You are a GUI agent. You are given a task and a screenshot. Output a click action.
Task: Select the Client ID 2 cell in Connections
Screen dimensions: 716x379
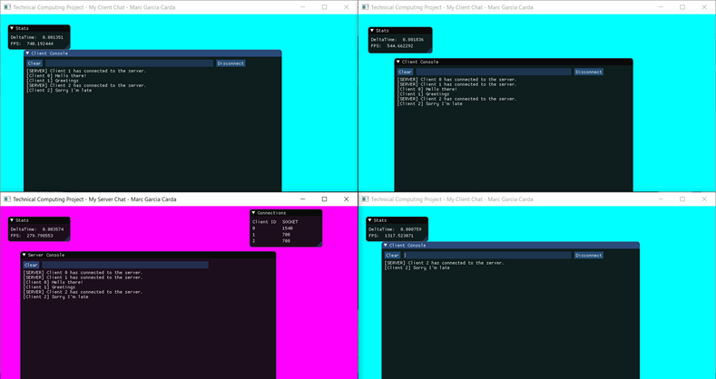click(x=253, y=241)
